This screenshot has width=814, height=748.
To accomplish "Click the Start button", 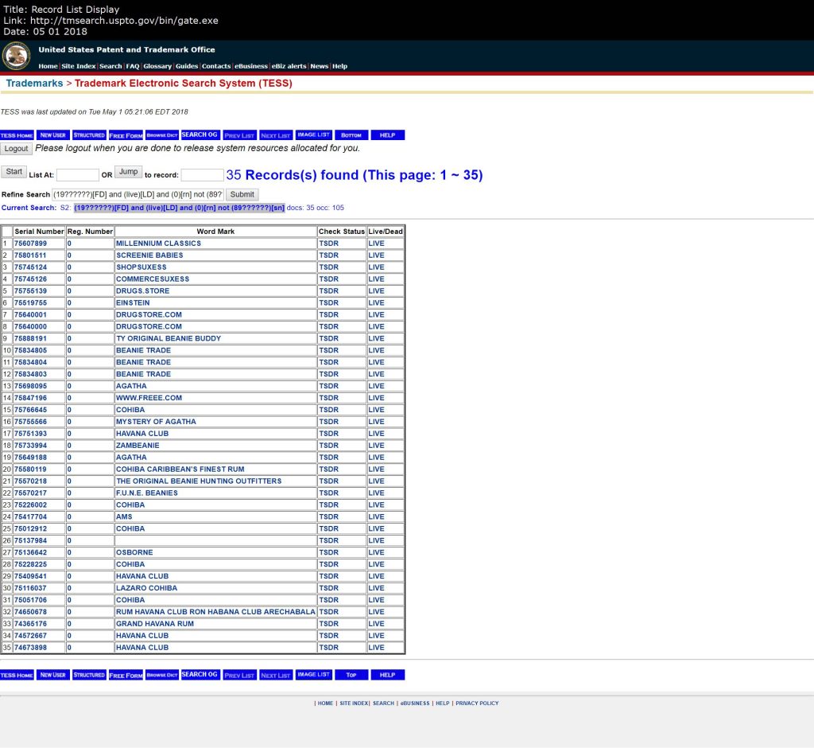I will point(14,172).
